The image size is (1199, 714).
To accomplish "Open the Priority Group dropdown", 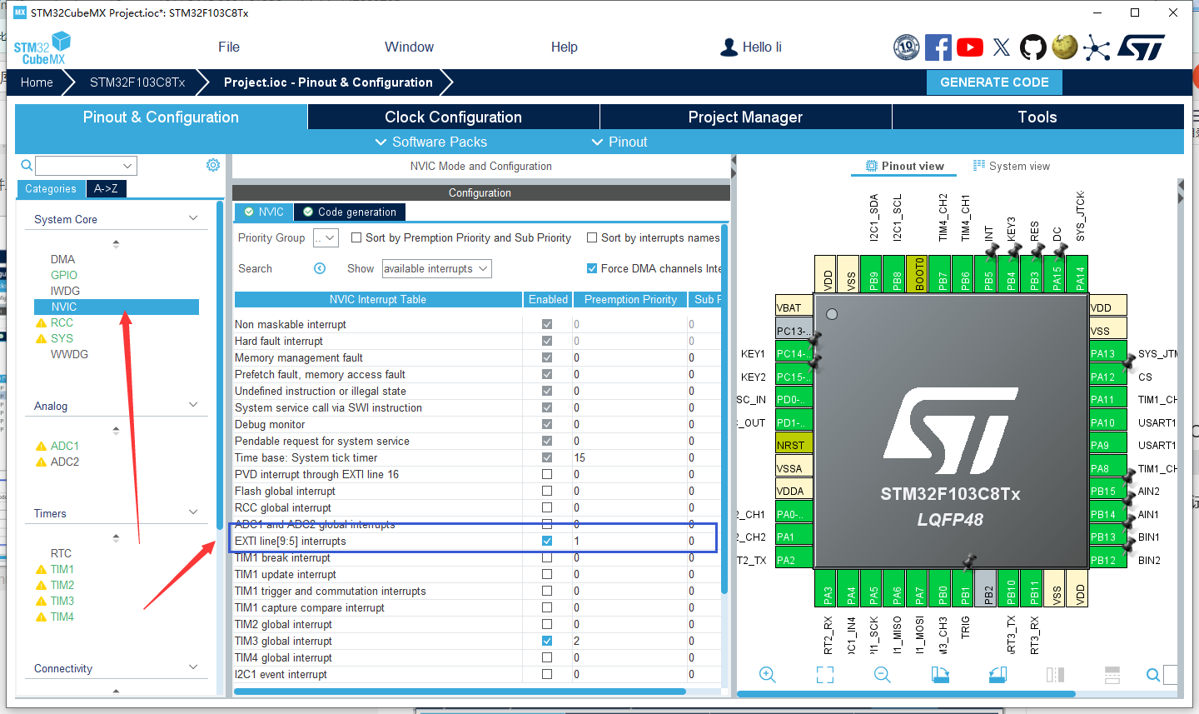I will (326, 237).
